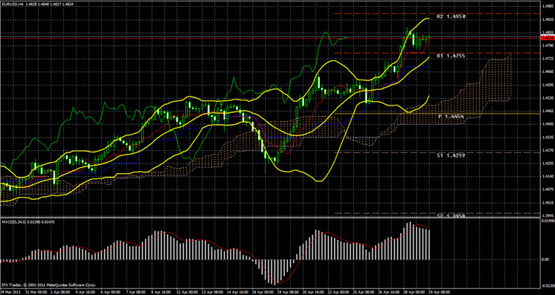Image resolution: width=555 pixels, height=295 pixels.
Task: Click the red current price marker
Action: point(548,37)
